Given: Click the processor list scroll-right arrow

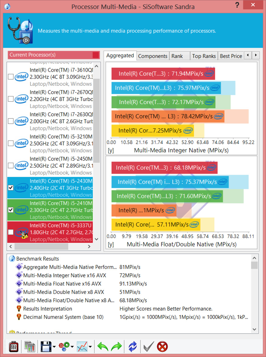Looking at the screenshot, I should 89,246.
